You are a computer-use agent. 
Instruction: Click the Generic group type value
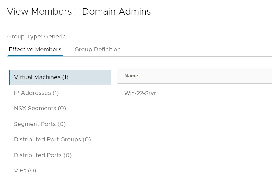55,36
